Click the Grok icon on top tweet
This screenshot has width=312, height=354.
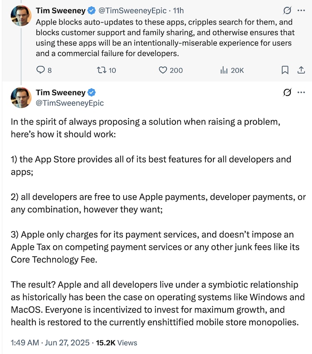(x=286, y=10)
